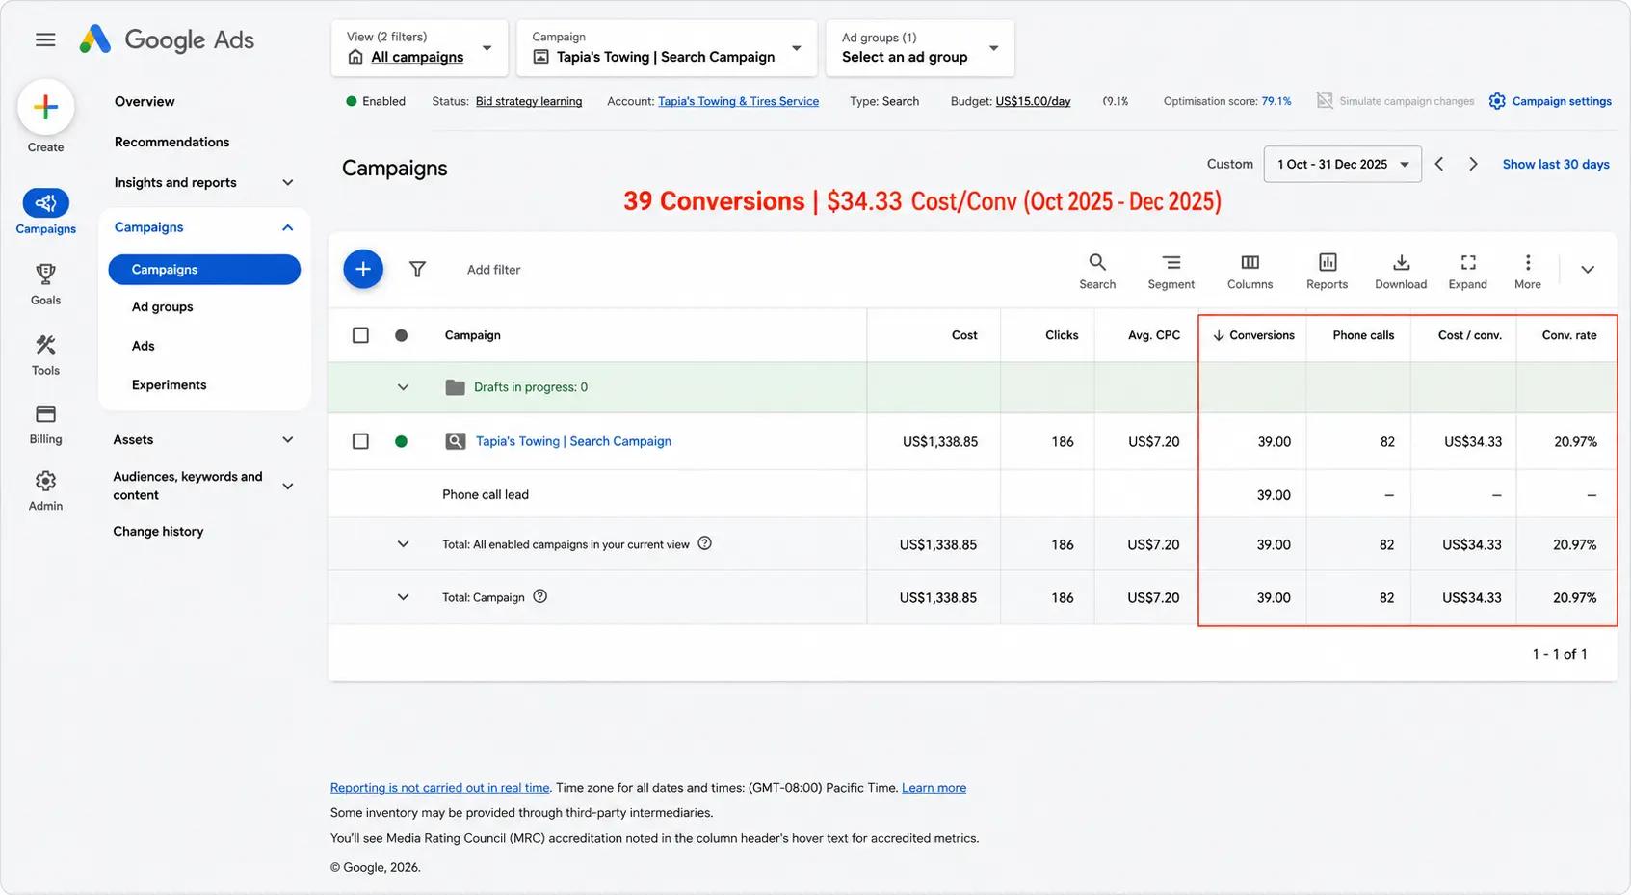Click the blue add campaign plus button
Viewport: 1631px width, 895px height.
(363, 269)
